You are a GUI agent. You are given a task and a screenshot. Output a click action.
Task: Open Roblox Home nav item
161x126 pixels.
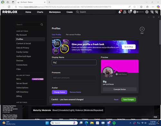tap(28, 12)
